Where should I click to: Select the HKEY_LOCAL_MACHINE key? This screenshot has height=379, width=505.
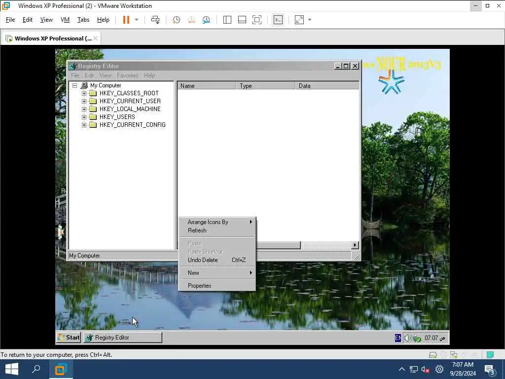(x=130, y=109)
